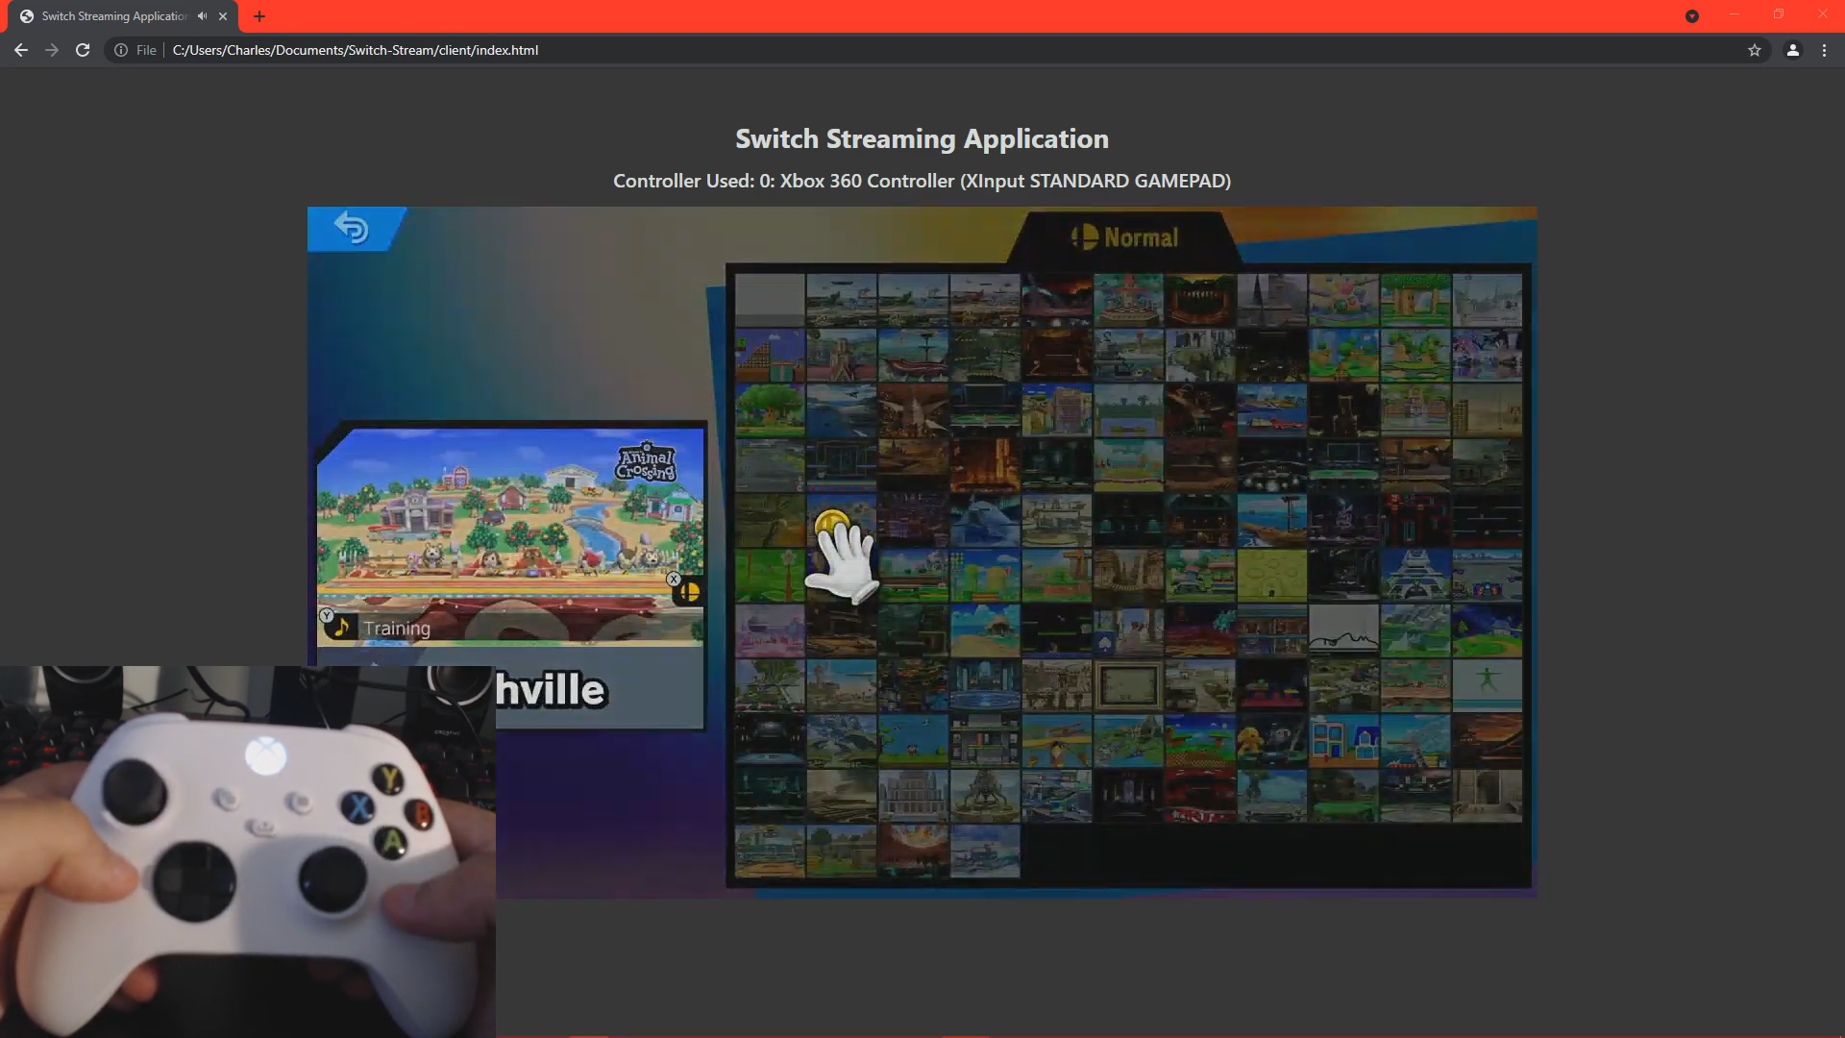
Task: Select the orange sunset Suzaku Castle stage
Action: point(1488,740)
